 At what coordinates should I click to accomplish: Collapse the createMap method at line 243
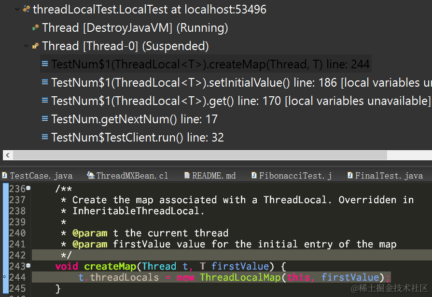coord(28,265)
